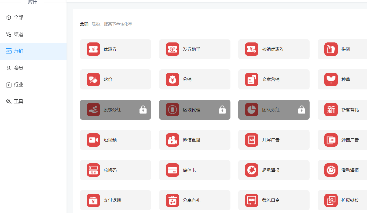This screenshot has width=367, height=213.
Task: Open the 优惠券 coupon icon
Action: click(93, 49)
